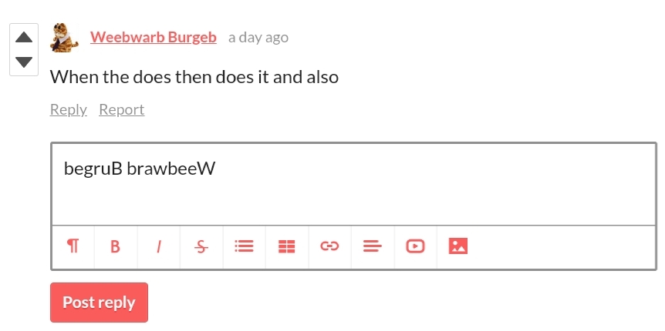
Task: Open text alignment options
Action: [x=373, y=246]
